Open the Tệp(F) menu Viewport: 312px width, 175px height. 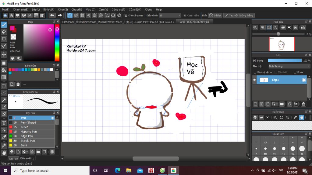point(5,9)
